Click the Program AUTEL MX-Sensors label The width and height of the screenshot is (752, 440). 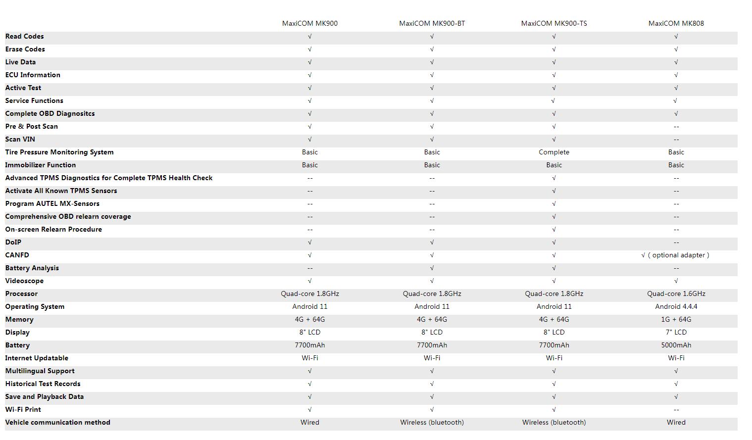[52, 203]
